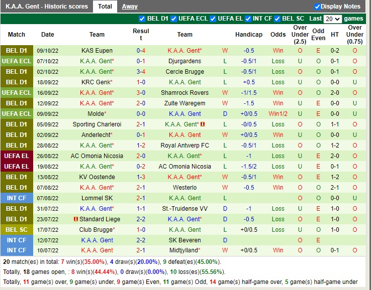Click the 3-4 score versus Cercle Brugge
Screen dimensions: 371x290
141,72
